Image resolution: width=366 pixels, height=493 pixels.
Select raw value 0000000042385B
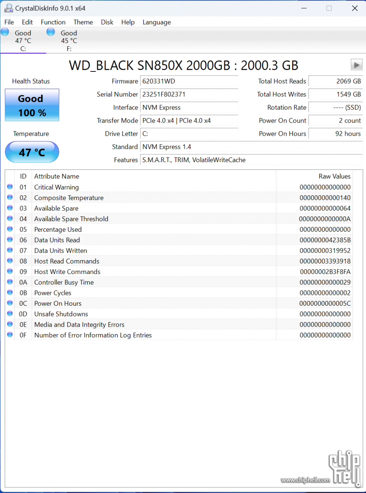point(325,240)
